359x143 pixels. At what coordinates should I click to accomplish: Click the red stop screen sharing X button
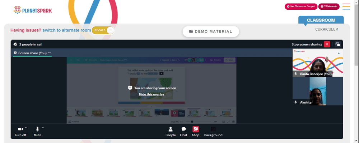pos(327,44)
